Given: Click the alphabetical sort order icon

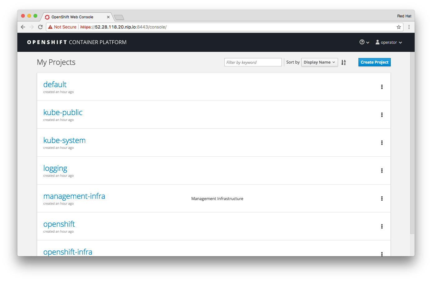Looking at the screenshot, I should pyautogui.click(x=343, y=62).
